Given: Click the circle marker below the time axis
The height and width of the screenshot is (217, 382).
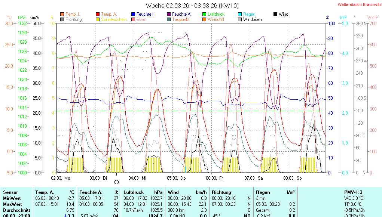Looking at the screenshot, I should [116, 182].
